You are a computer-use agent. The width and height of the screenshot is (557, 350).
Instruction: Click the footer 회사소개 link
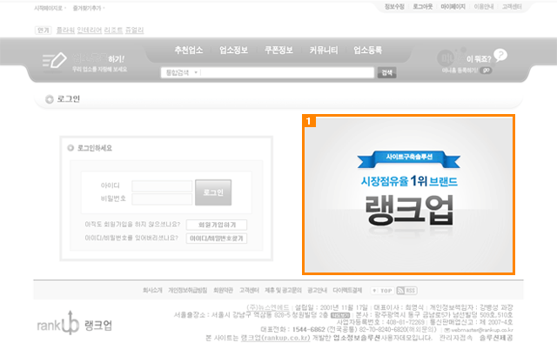pos(152,290)
